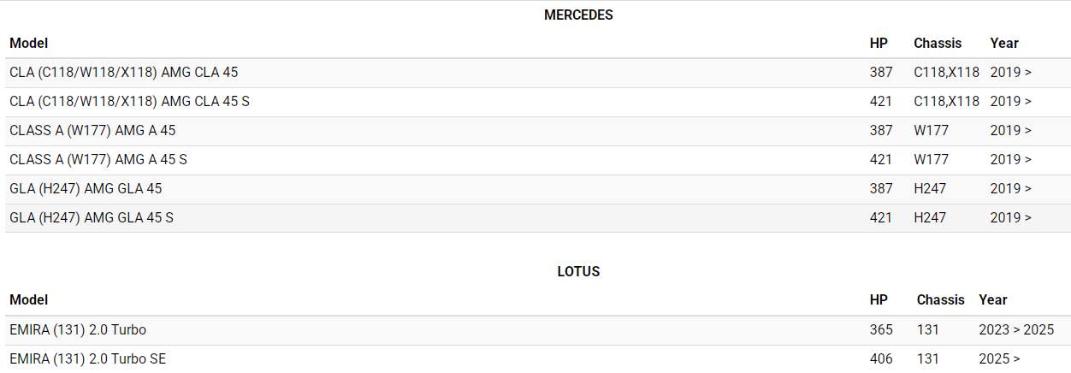
Task: Click the Mercedes table Model column header
Action: click(x=29, y=43)
